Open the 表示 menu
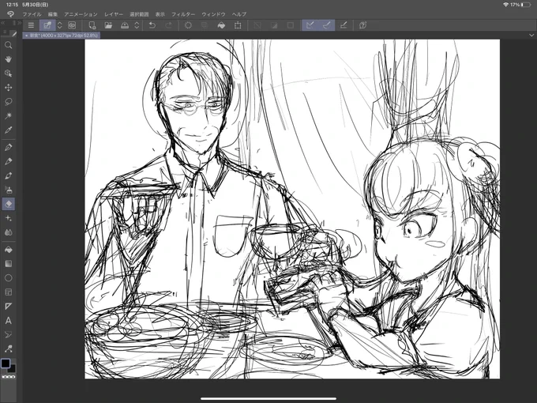 point(160,14)
